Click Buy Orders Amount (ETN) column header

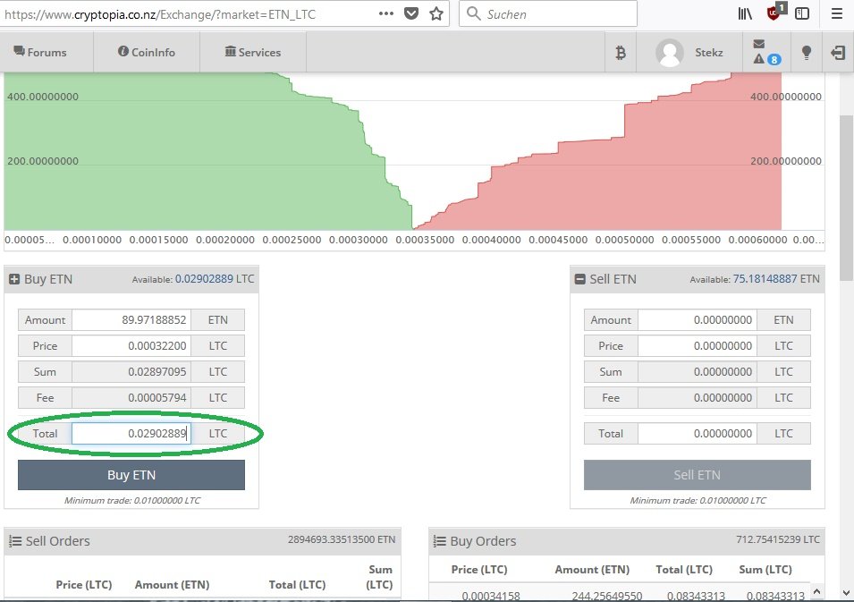point(592,569)
